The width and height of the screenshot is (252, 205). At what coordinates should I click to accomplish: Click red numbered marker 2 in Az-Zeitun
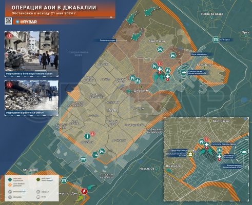(92, 134)
